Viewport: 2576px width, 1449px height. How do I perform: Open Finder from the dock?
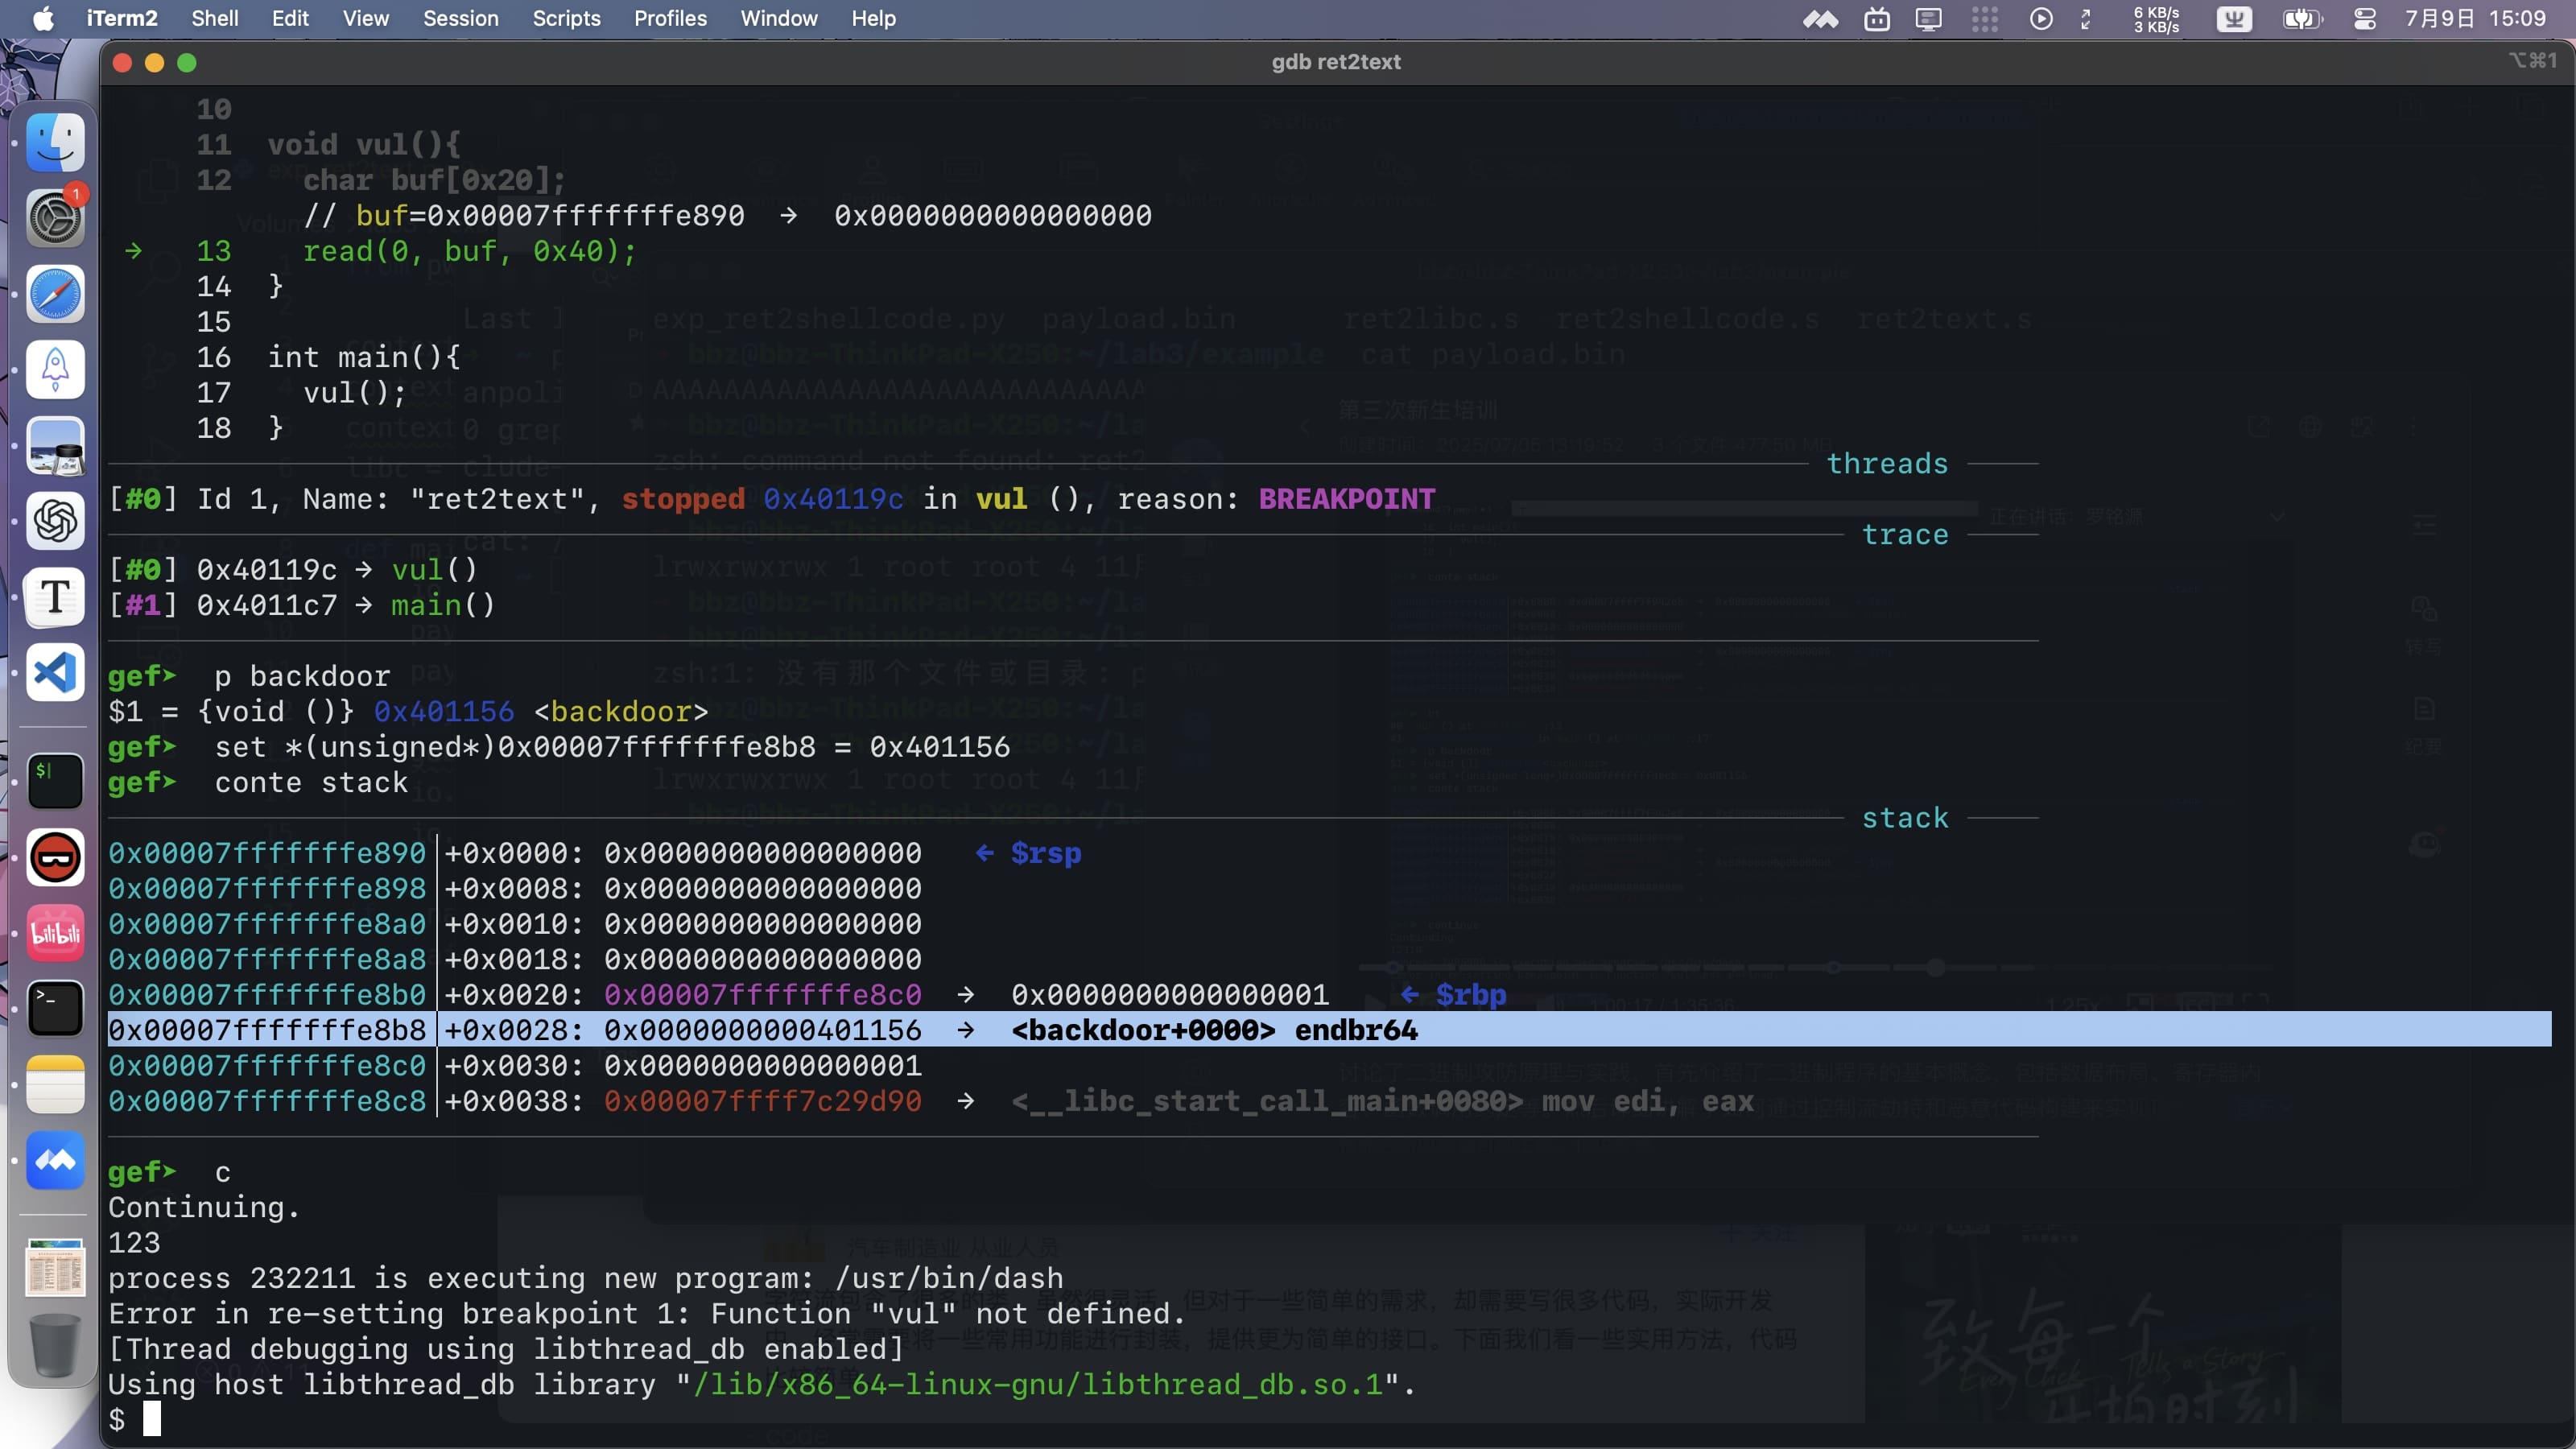55,142
